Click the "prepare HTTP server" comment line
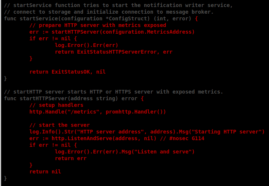 tap(97, 25)
